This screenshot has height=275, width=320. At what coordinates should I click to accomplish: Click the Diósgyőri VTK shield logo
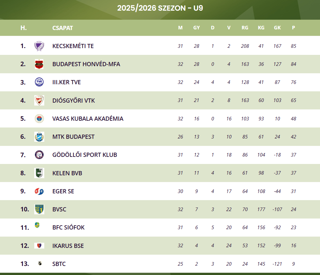[x=39, y=100]
